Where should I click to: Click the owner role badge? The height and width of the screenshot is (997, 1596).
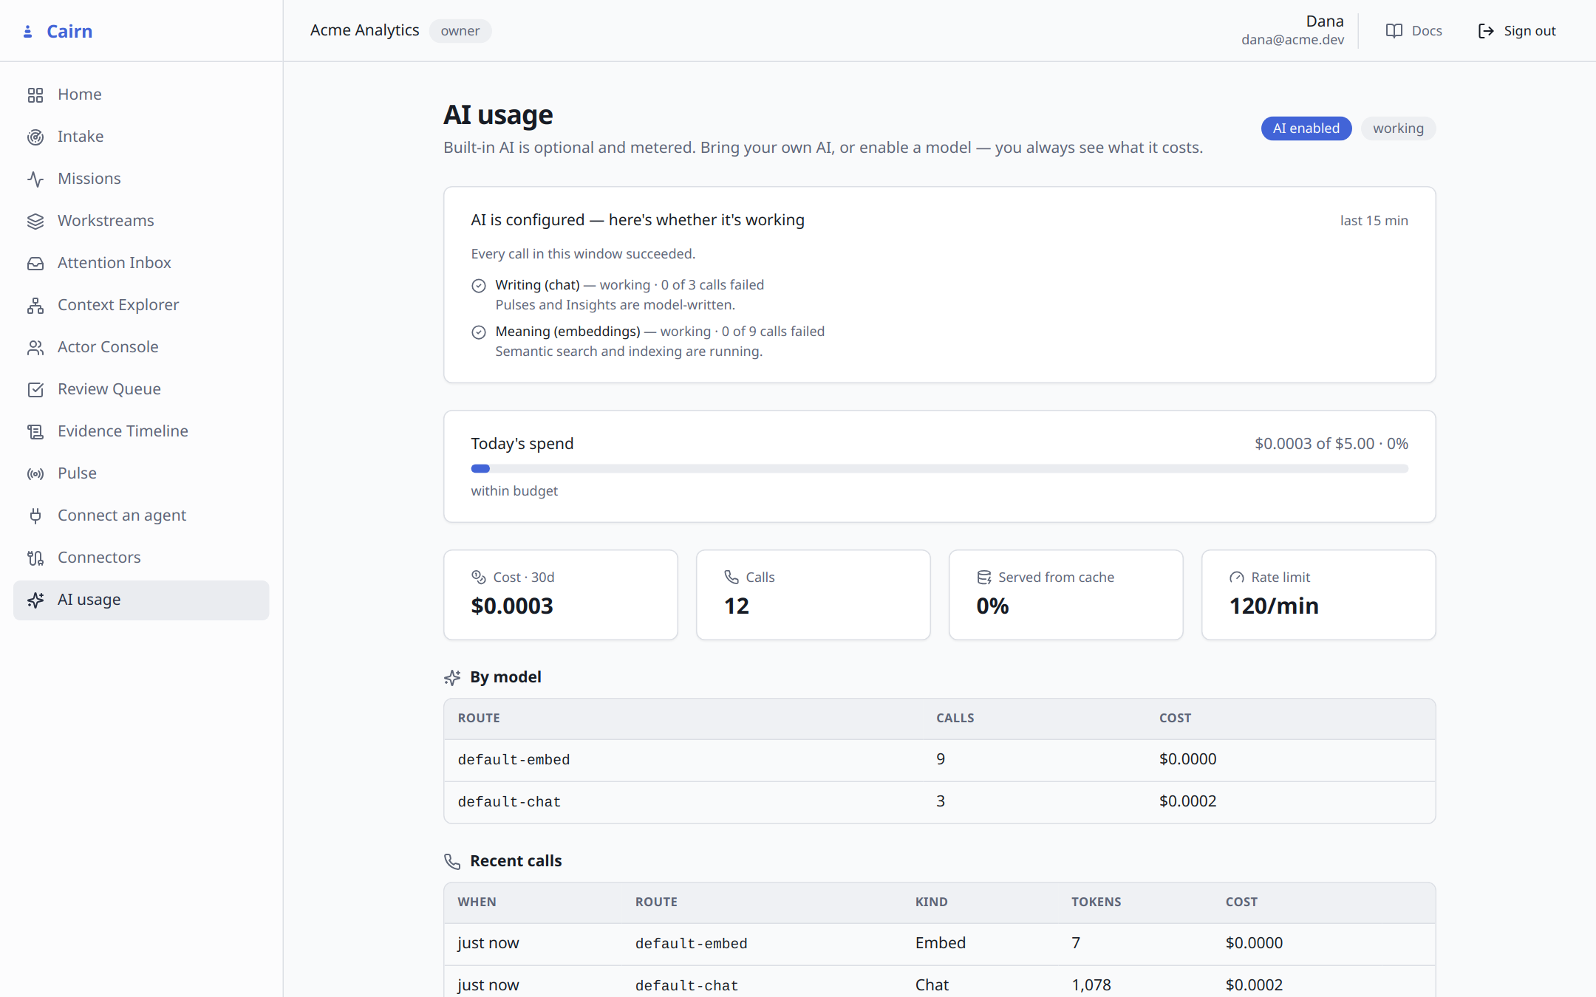pos(460,31)
